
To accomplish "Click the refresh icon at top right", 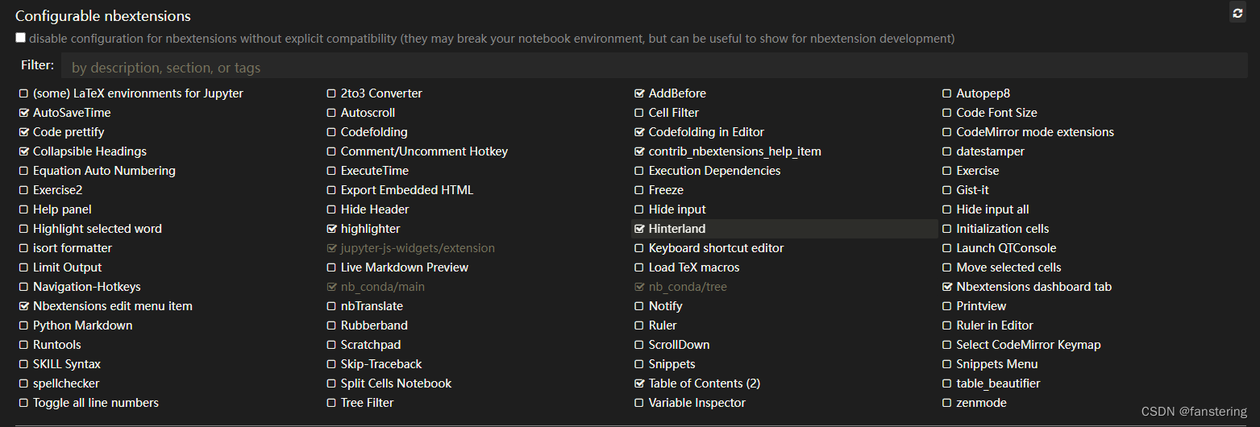I will tap(1238, 13).
